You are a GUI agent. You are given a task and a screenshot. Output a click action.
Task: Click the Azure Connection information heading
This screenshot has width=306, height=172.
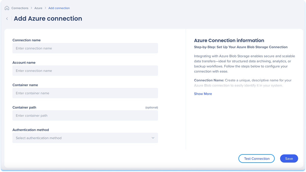point(229,40)
